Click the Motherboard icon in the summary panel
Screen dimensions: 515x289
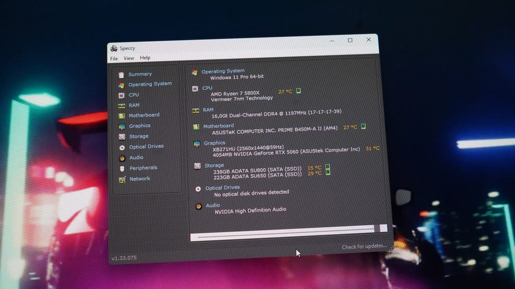point(196,127)
